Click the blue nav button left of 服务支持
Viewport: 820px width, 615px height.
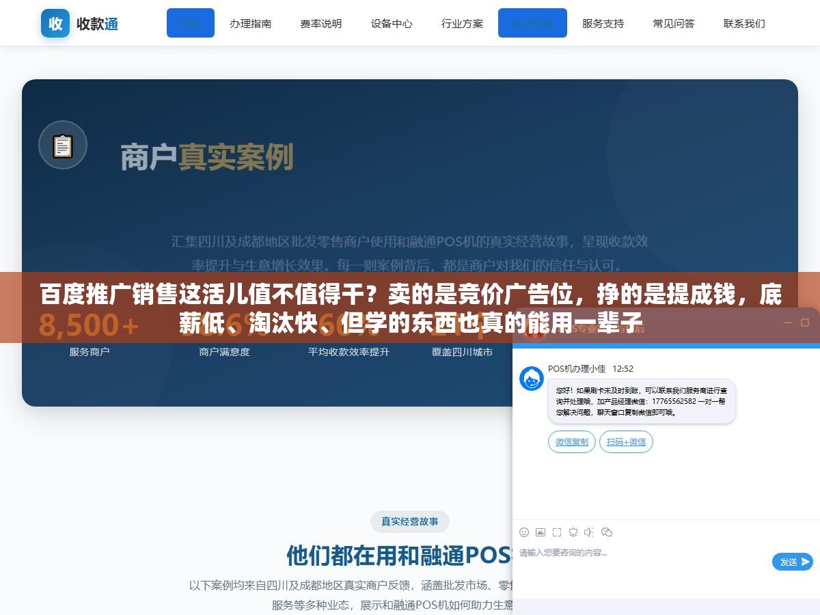point(532,23)
